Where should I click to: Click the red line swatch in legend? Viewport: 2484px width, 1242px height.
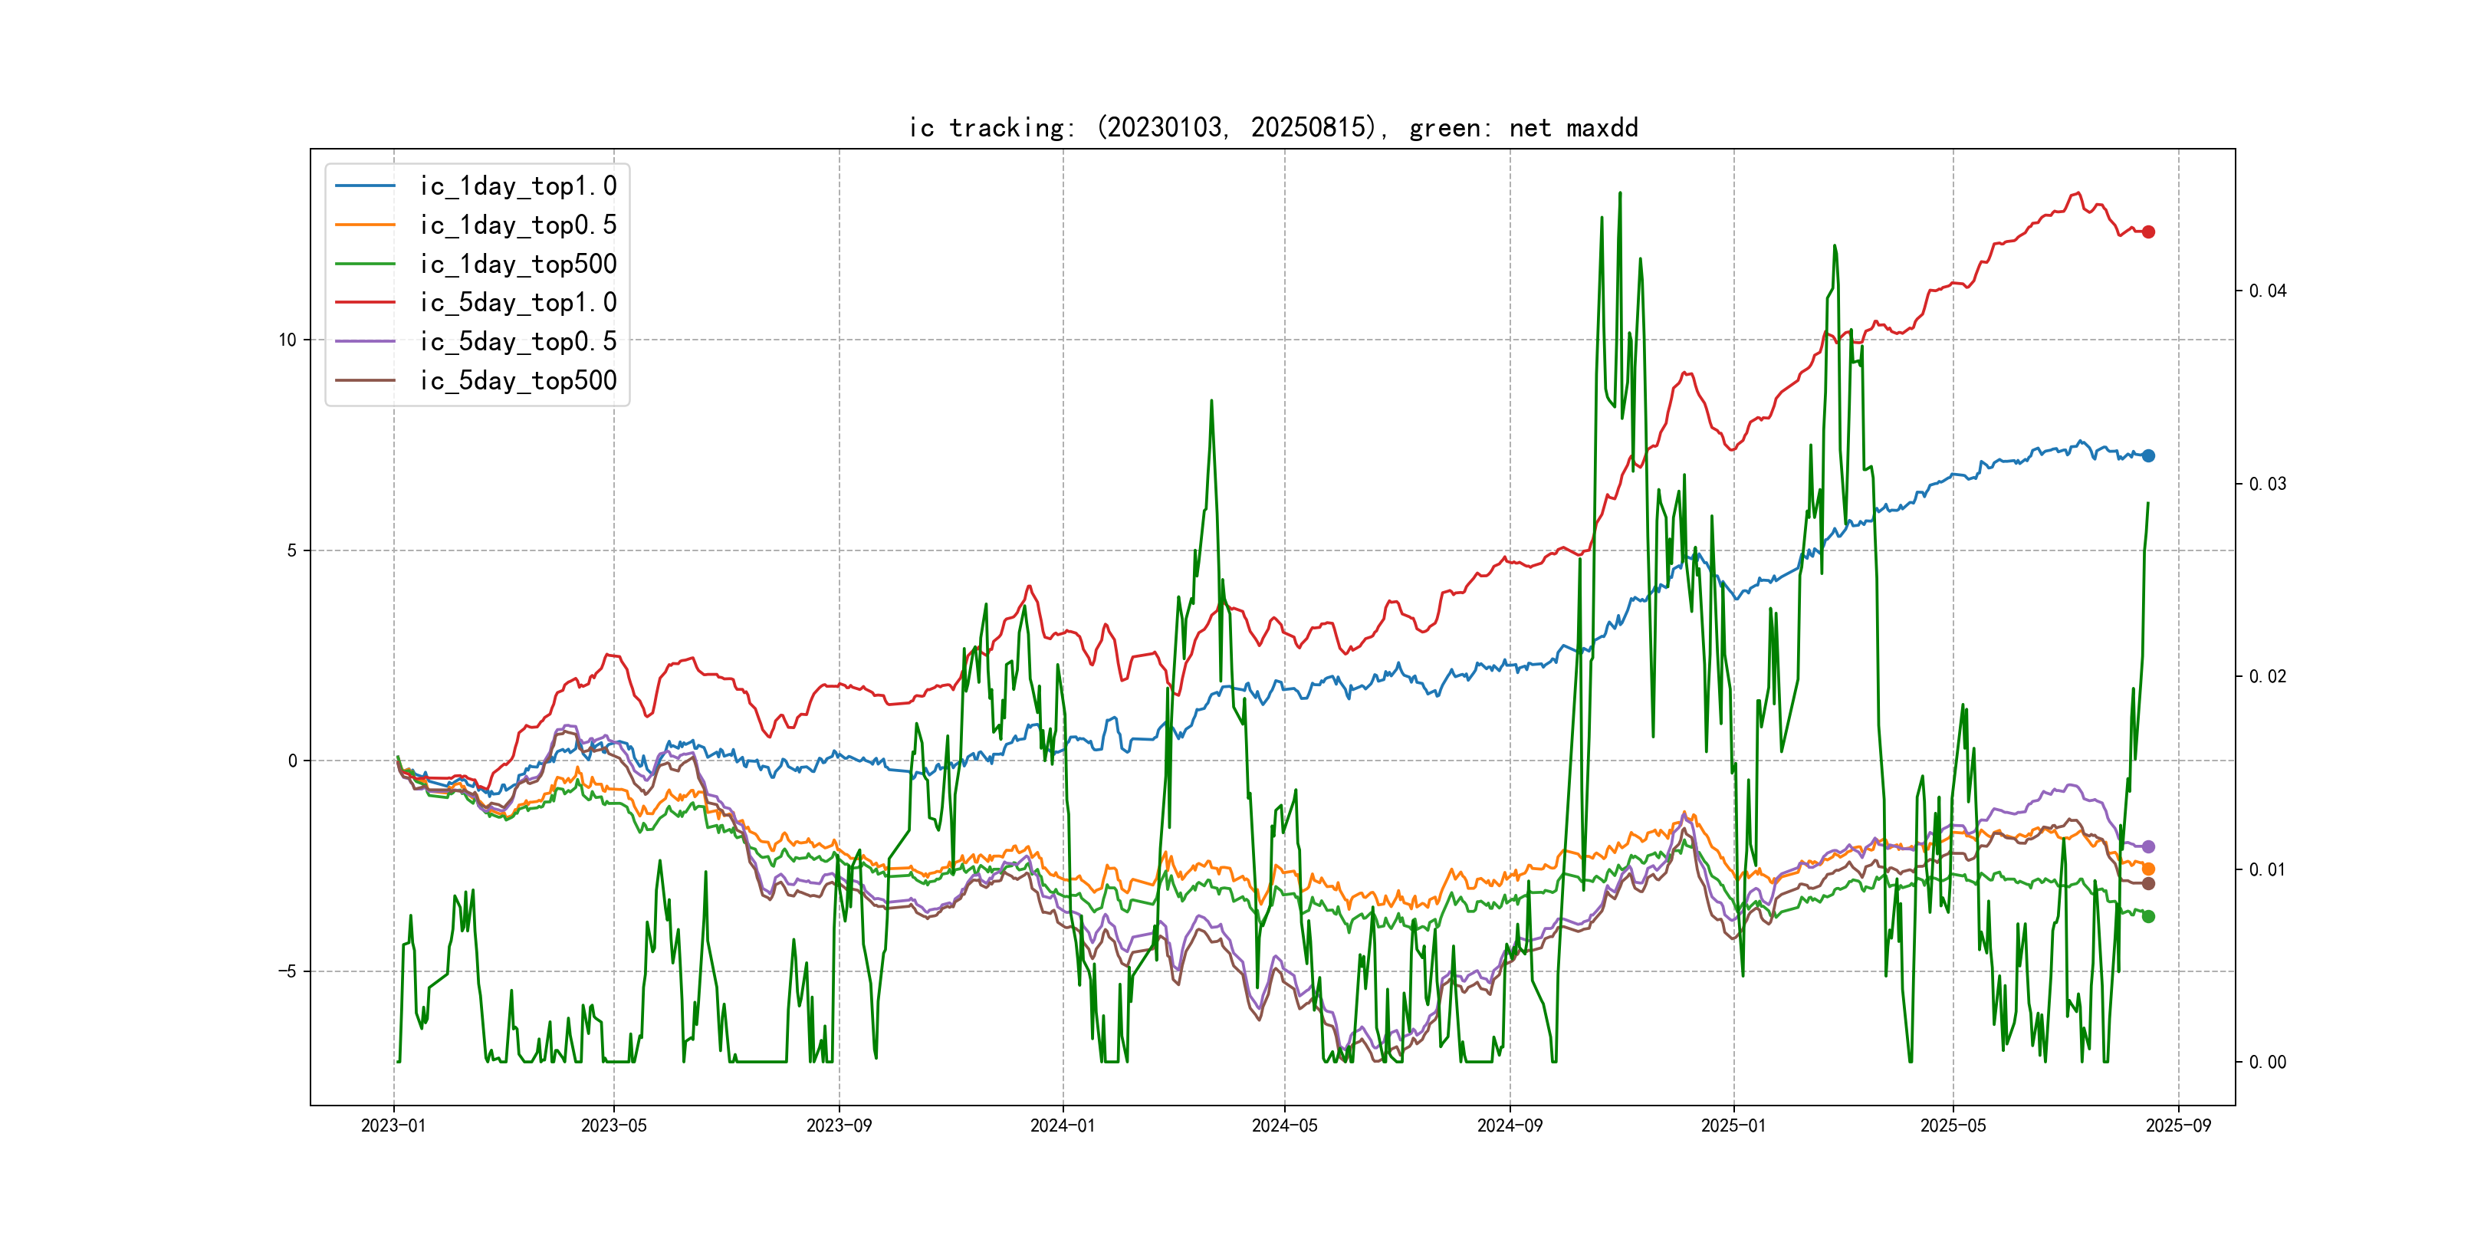pyautogui.click(x=366, y=303)
